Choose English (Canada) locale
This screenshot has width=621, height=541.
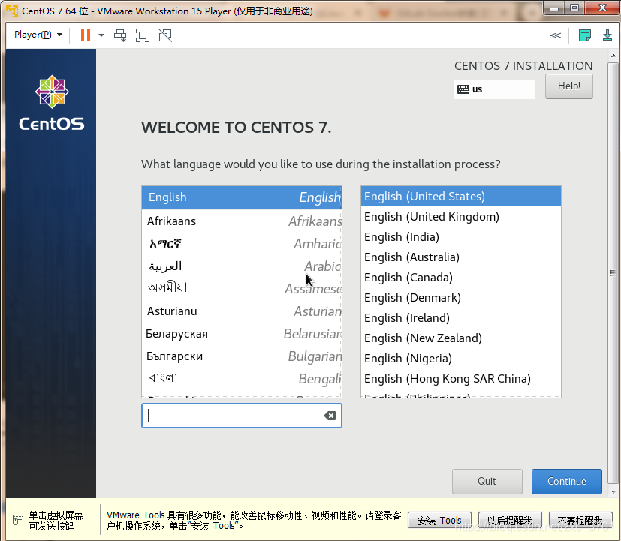point(461,277)
